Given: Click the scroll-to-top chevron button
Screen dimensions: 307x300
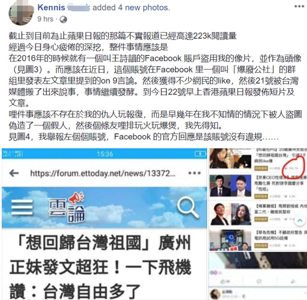Looking at the screenshot, I should click(x=300, y=220).
